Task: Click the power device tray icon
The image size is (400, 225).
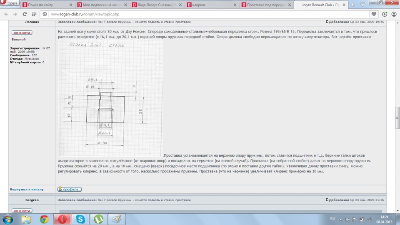Action: 362,220
